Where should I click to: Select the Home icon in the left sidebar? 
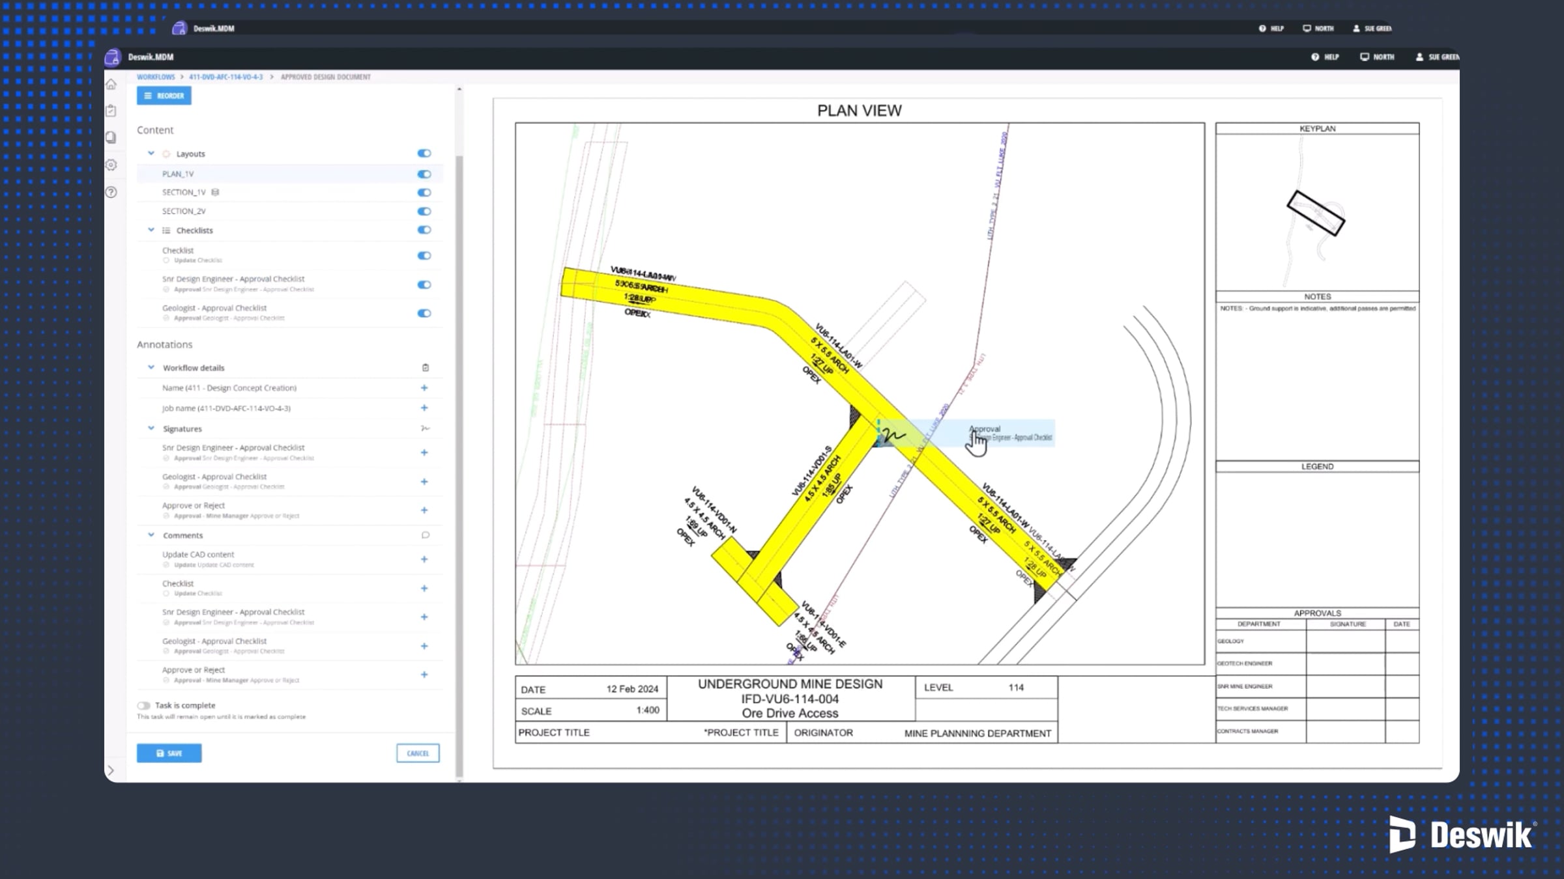111,83
